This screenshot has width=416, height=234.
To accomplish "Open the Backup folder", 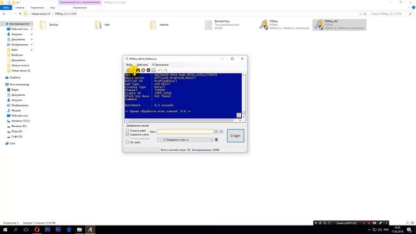I will (x=49, y=25).
